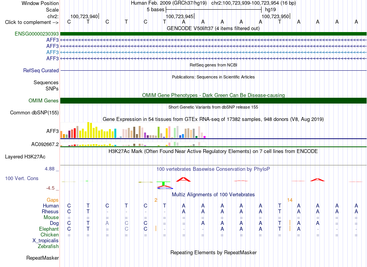Viewport: 367px width, 267px height.
Task: Click the orange gap count '2'
Action: [156, 200]
